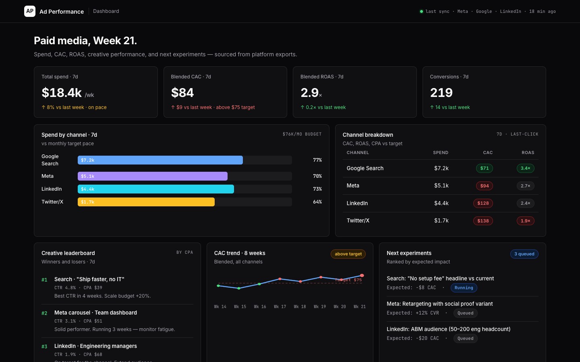580x362 pixels.
Task: Sort by the SPEND column header
Action: pyautogui.click(x=441, y=153)
